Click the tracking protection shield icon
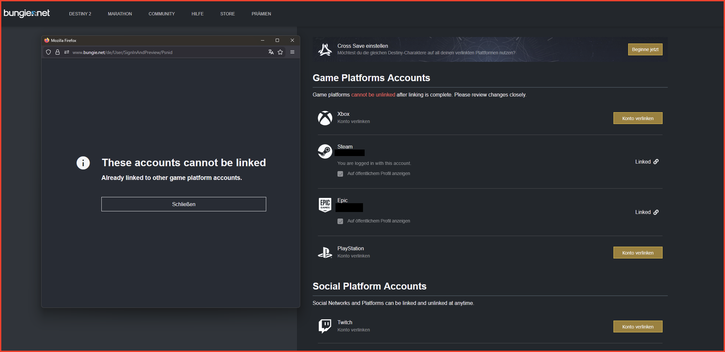 (x=48, y=52)
